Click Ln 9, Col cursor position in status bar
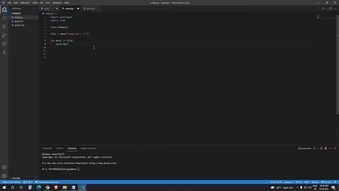 (276, 182)
